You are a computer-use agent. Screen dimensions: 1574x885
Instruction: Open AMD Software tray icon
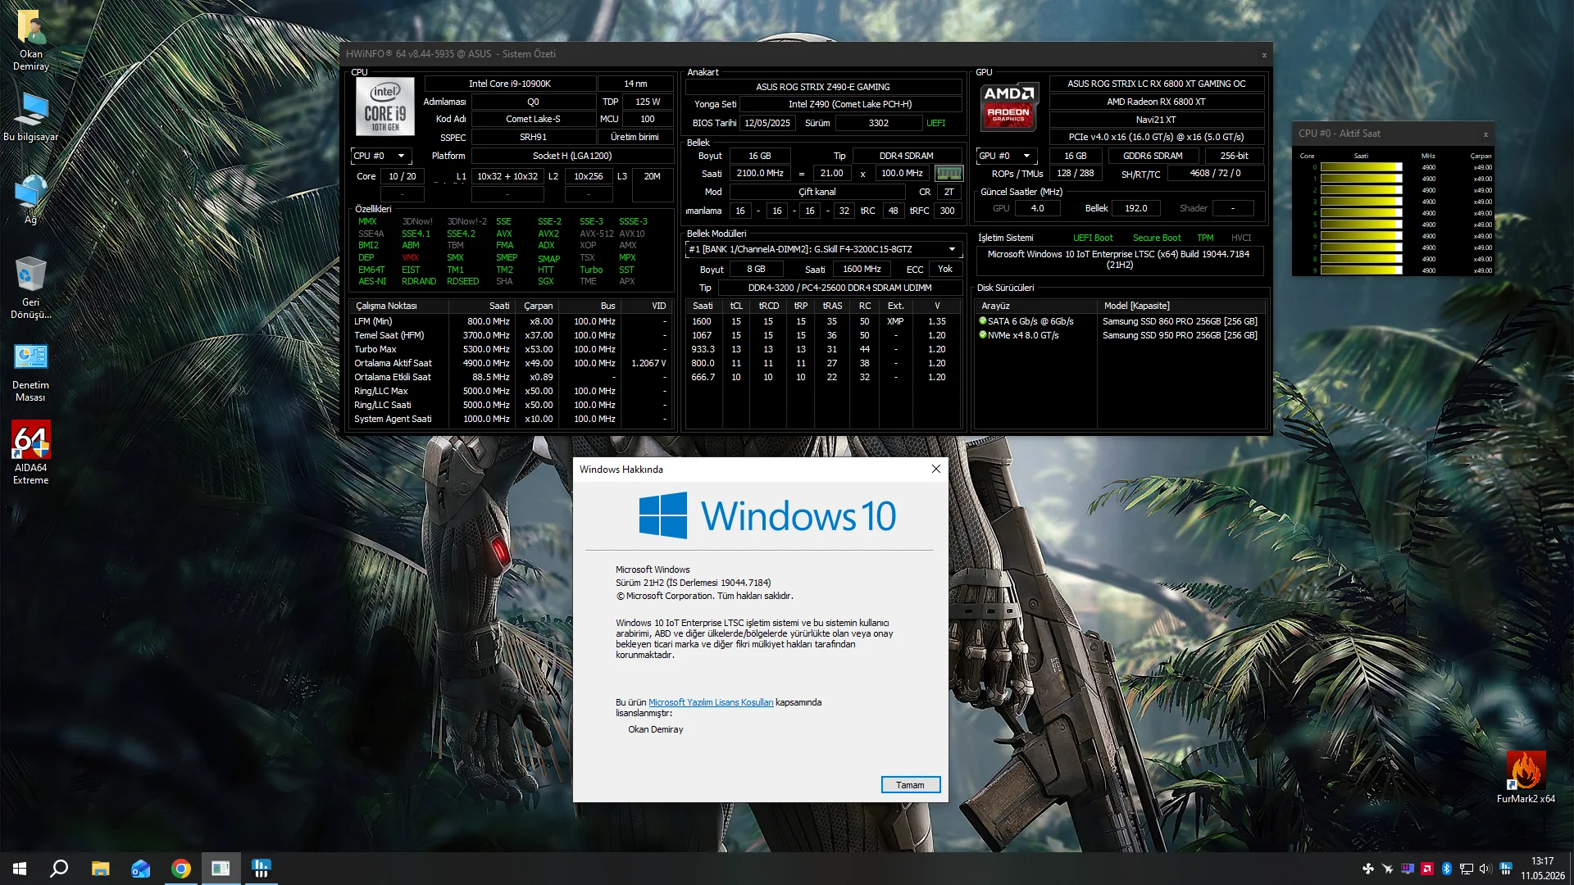(x=1426, y=869)
